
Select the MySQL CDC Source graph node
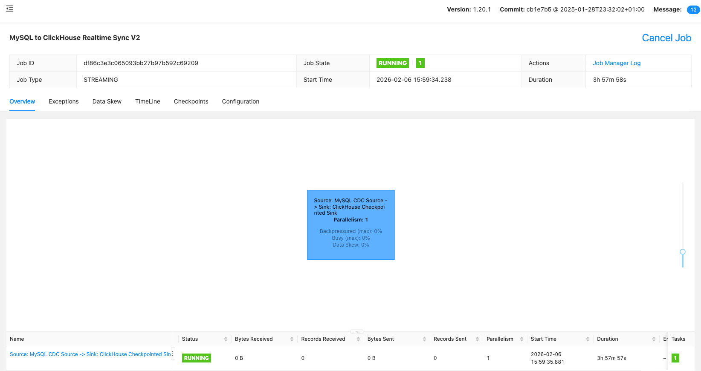point(351,225)
